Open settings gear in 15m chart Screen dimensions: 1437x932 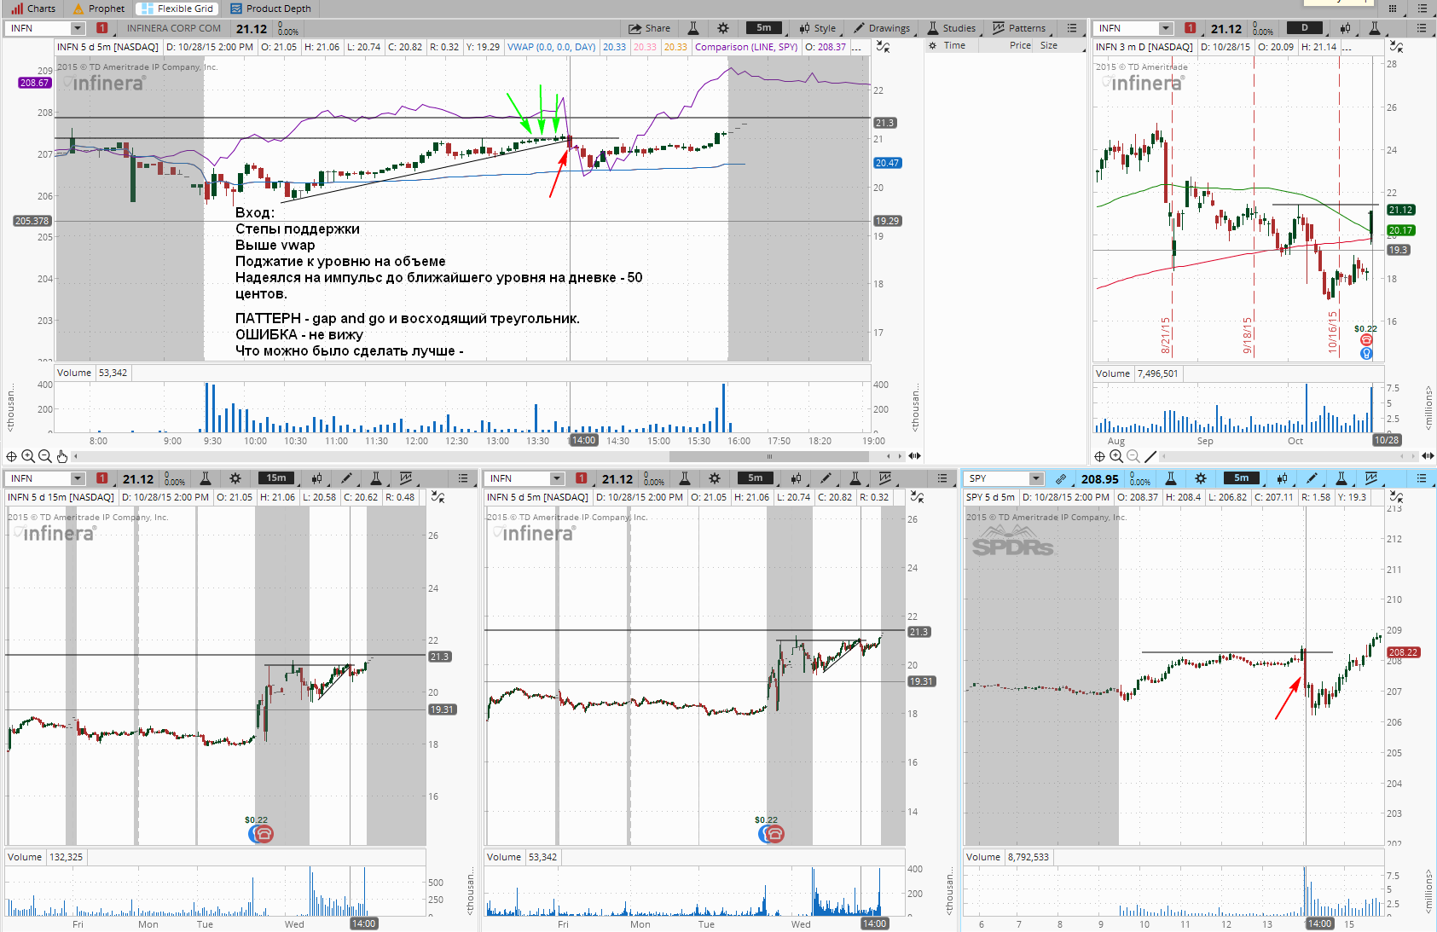click(235, 478)
